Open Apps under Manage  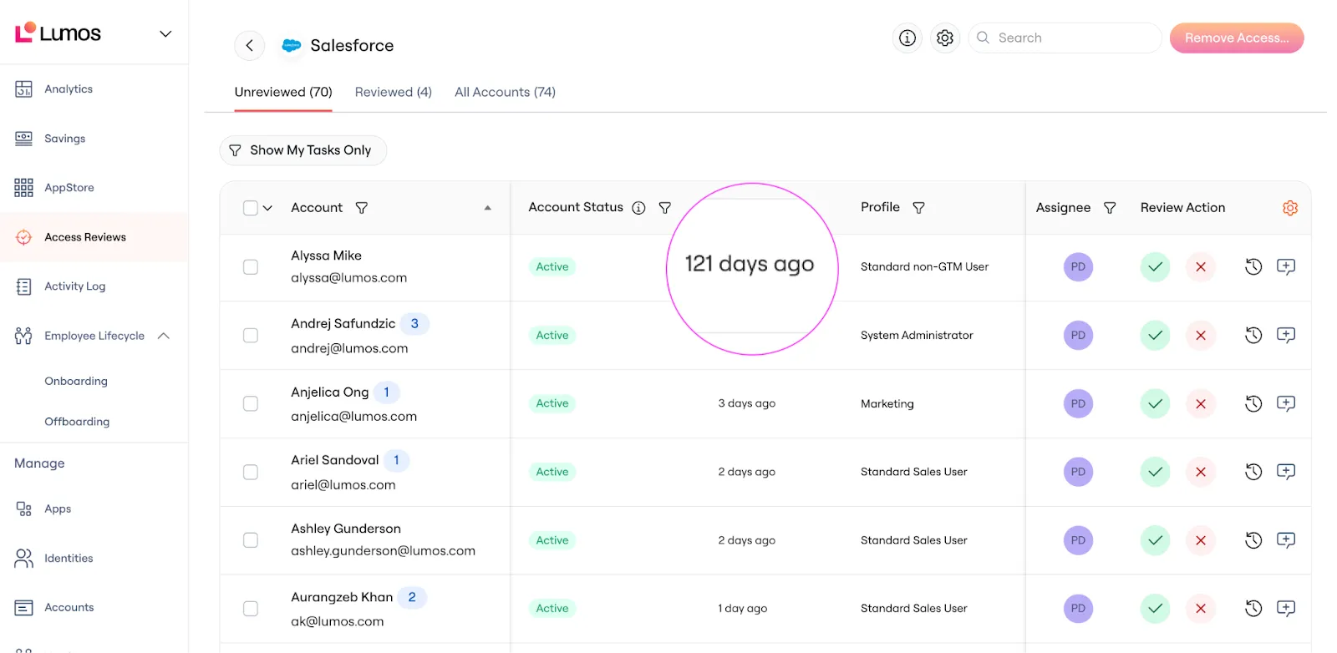pos(94,509)
